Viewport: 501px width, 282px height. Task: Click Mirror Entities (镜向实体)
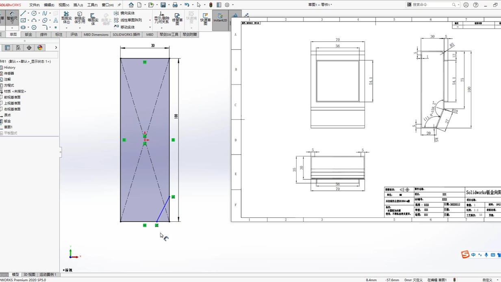124,13
